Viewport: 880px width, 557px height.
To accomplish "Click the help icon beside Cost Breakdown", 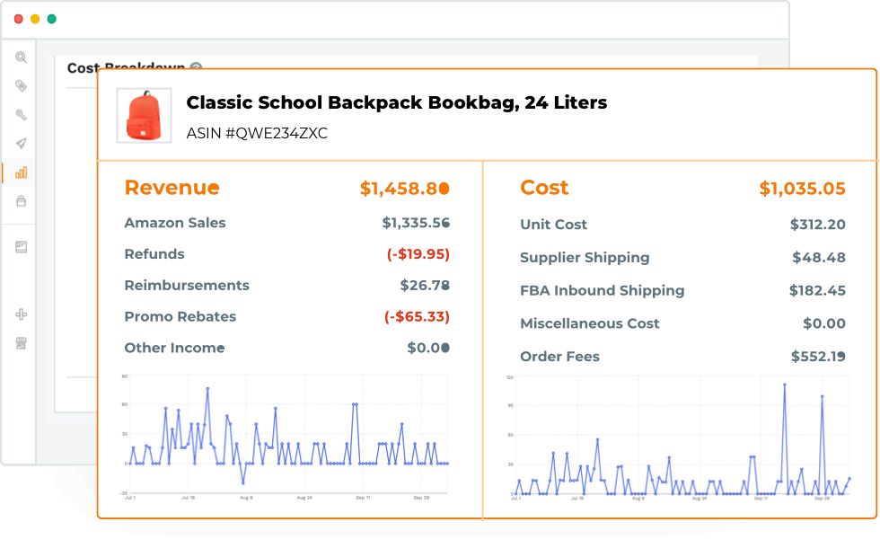I will [x=196, y=67].
